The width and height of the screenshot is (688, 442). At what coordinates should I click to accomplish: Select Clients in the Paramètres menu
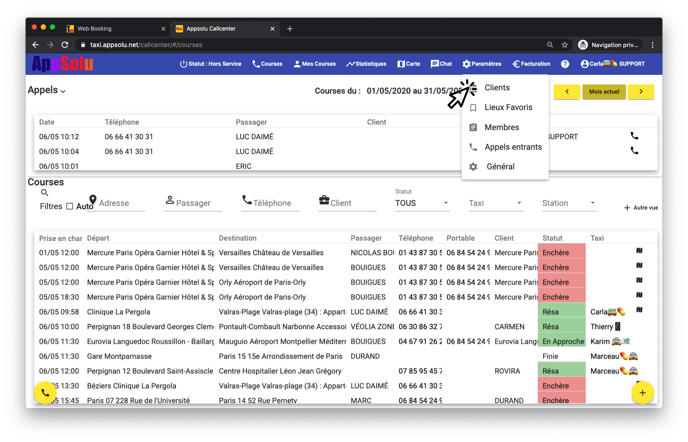point(505,88)
